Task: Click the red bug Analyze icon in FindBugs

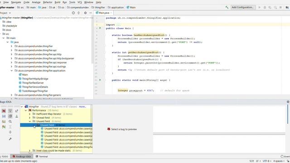Action: (4, 111)
